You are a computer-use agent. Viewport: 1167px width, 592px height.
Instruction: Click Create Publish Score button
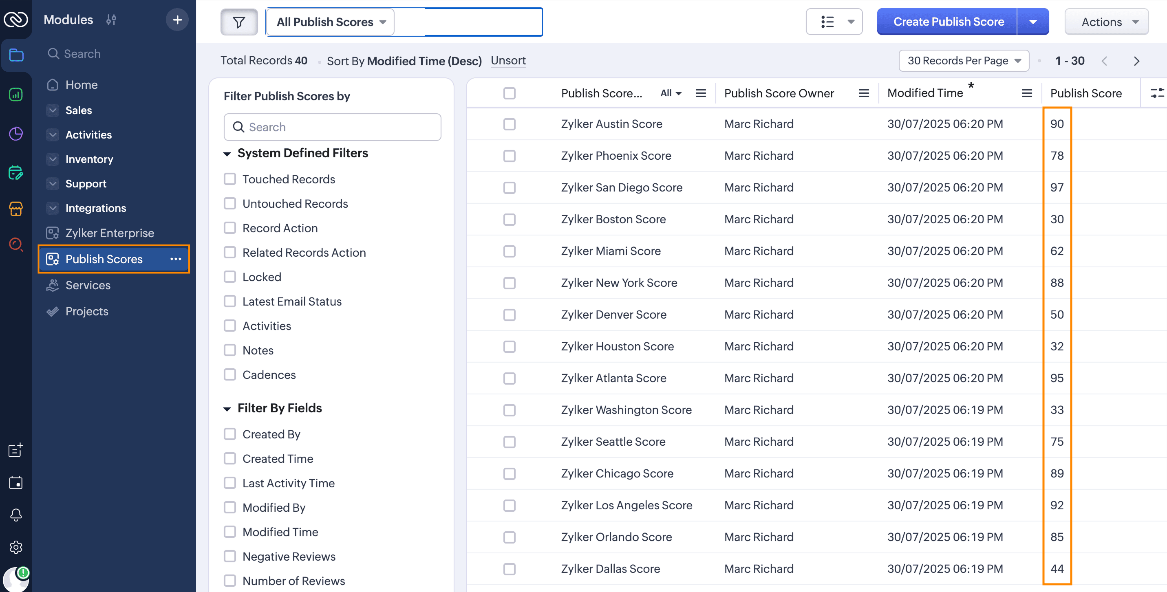coord(948,22)
